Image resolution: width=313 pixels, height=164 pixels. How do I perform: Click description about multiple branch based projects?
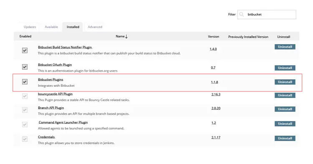pos(83,114)
